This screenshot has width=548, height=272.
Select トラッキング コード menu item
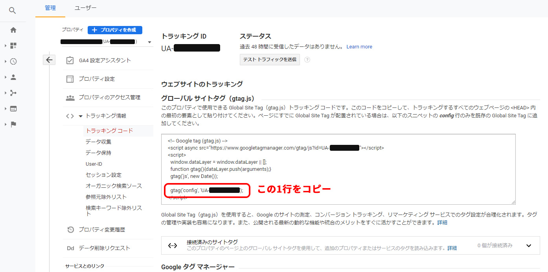coord(109,131)
